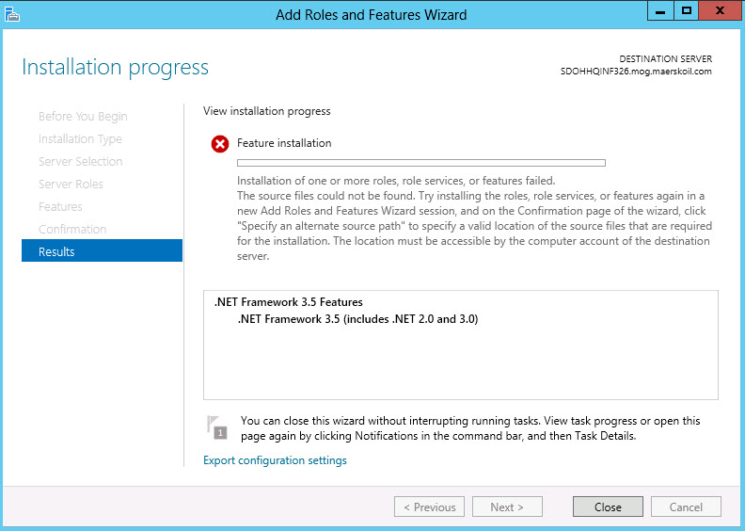The image size is (745, 531).
Task: Click the Cancel button
Action: click(x=686, y=507)
